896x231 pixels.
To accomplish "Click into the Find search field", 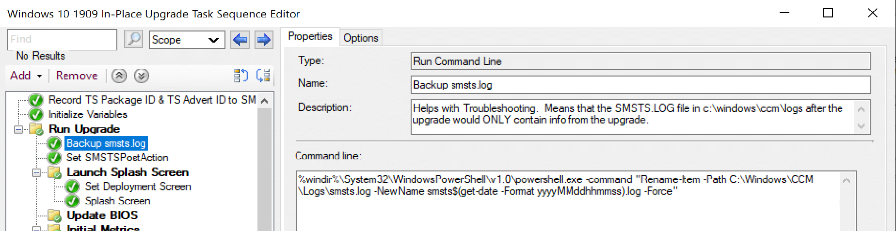I will (62, 39).
